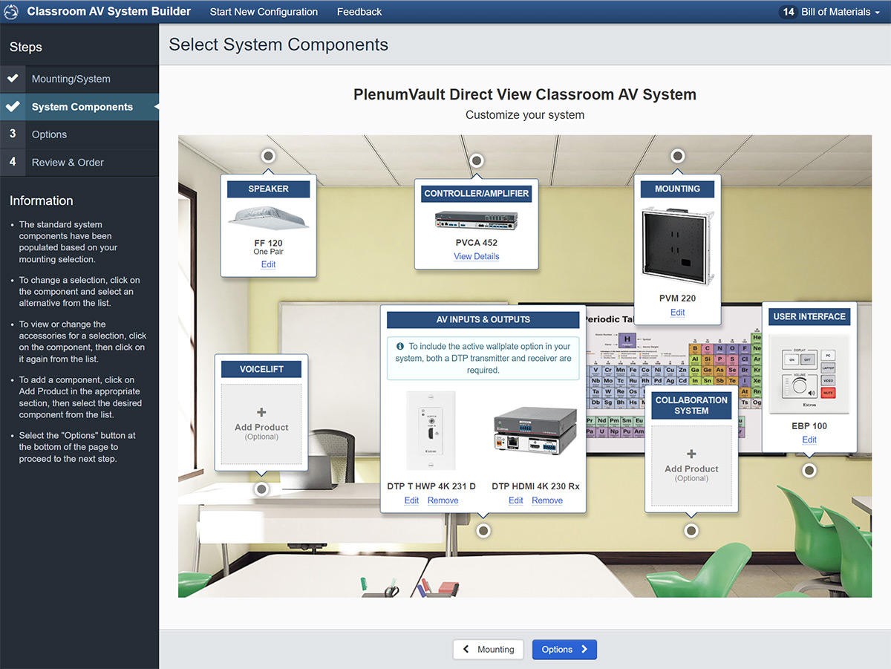Image resolution: width=891 pixels, height=669 pixels.
Task: Click the Classroom AV System Builder title
Action: coord(109,11)
